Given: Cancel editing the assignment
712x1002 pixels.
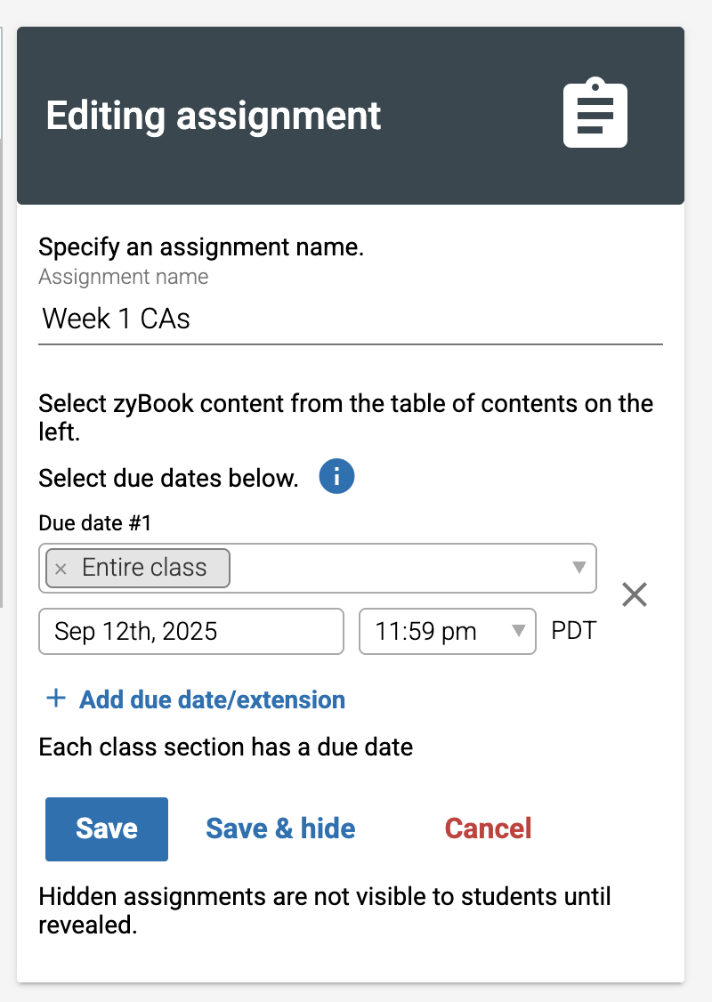Looking at the screenshot, I should (x=488, y=828).
